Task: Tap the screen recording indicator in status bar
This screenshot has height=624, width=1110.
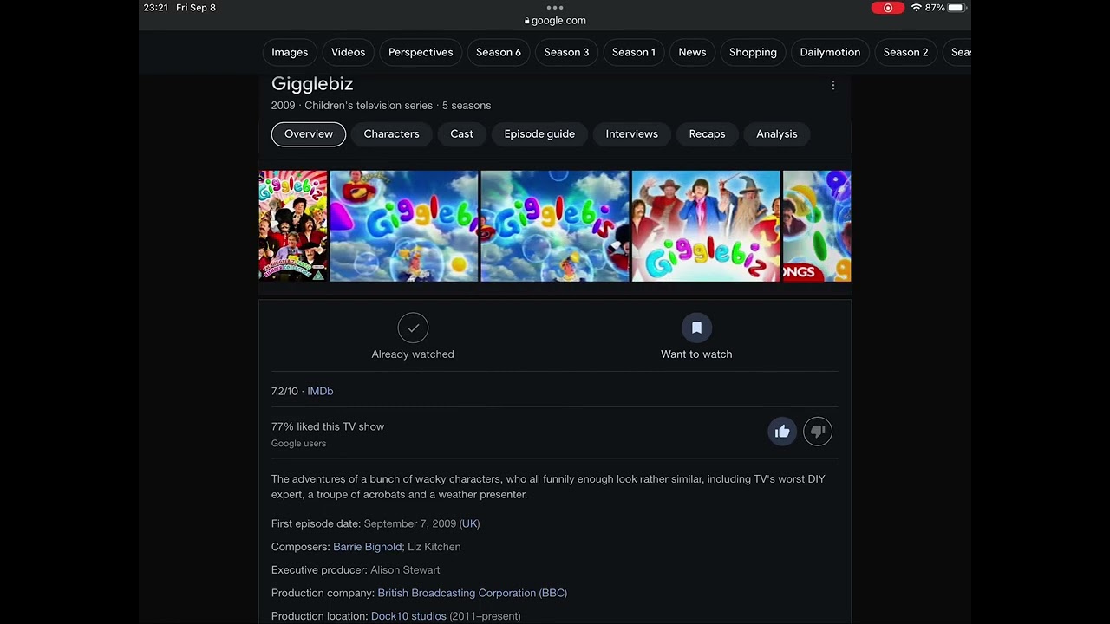Action: (887, 8)
